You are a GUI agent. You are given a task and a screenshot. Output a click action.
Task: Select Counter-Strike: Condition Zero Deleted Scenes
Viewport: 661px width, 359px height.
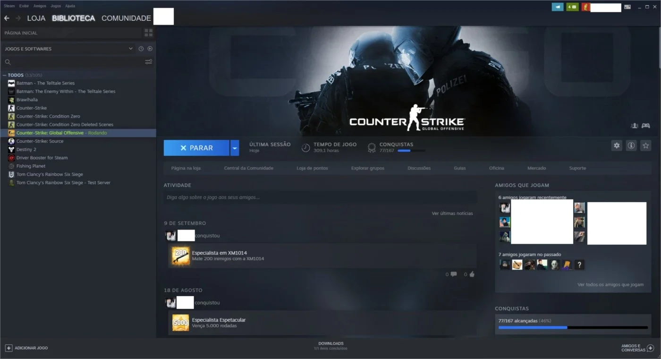coord(65,125)
